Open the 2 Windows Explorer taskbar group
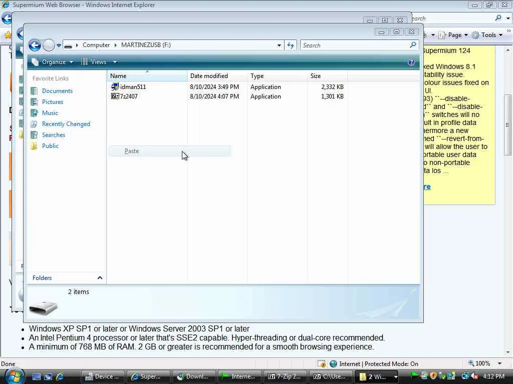The height and width of the screenshot is (384, 513). click(376, 376)
